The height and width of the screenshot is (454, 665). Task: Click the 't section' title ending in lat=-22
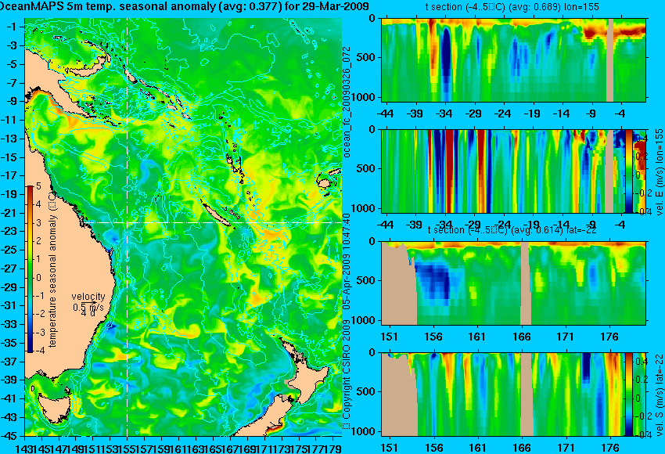512,230
